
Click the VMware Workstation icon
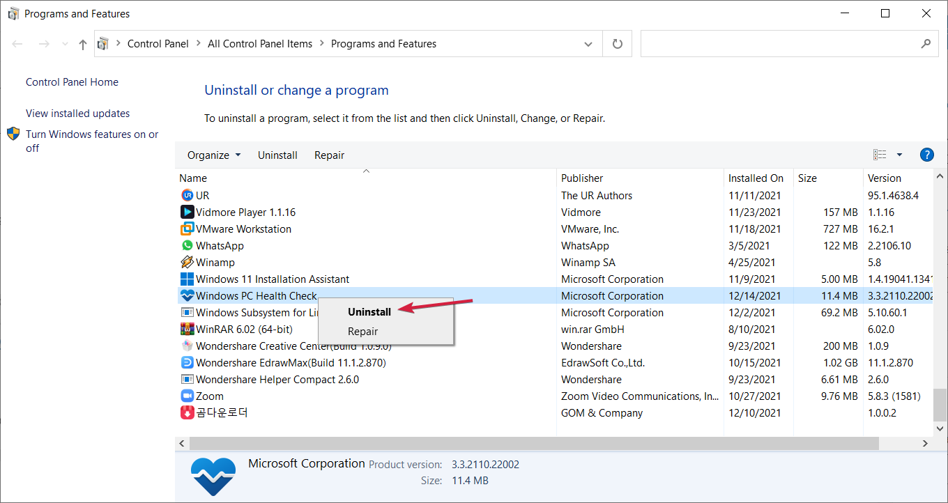(x=187, y=229)
